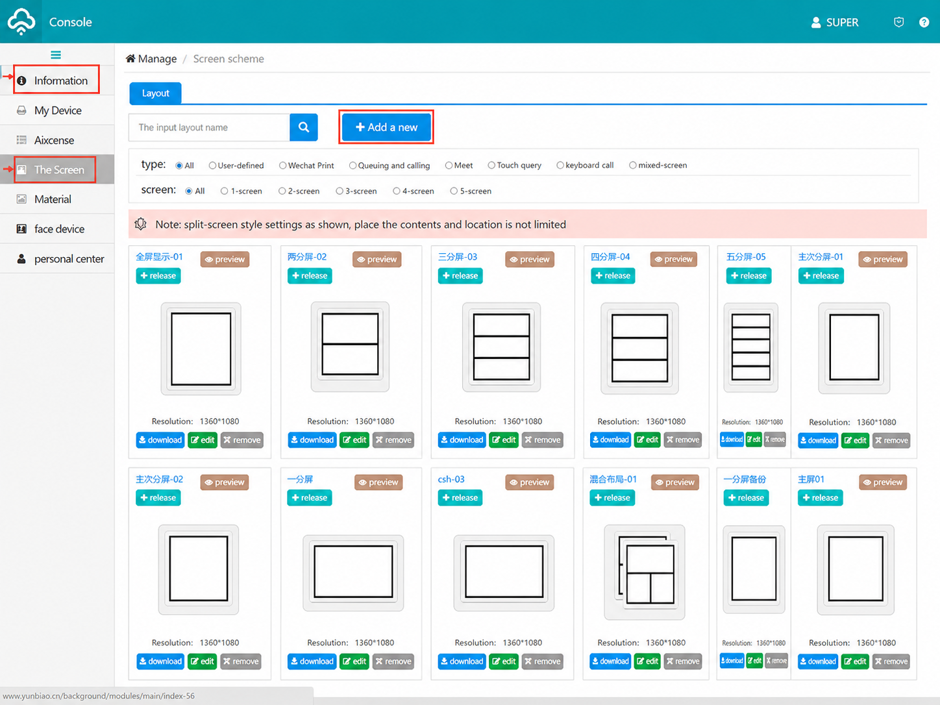Screen dimensions: 940x705
Task: Click the 两分屏-02 layout thumbnail
Action: pos(350,347)
